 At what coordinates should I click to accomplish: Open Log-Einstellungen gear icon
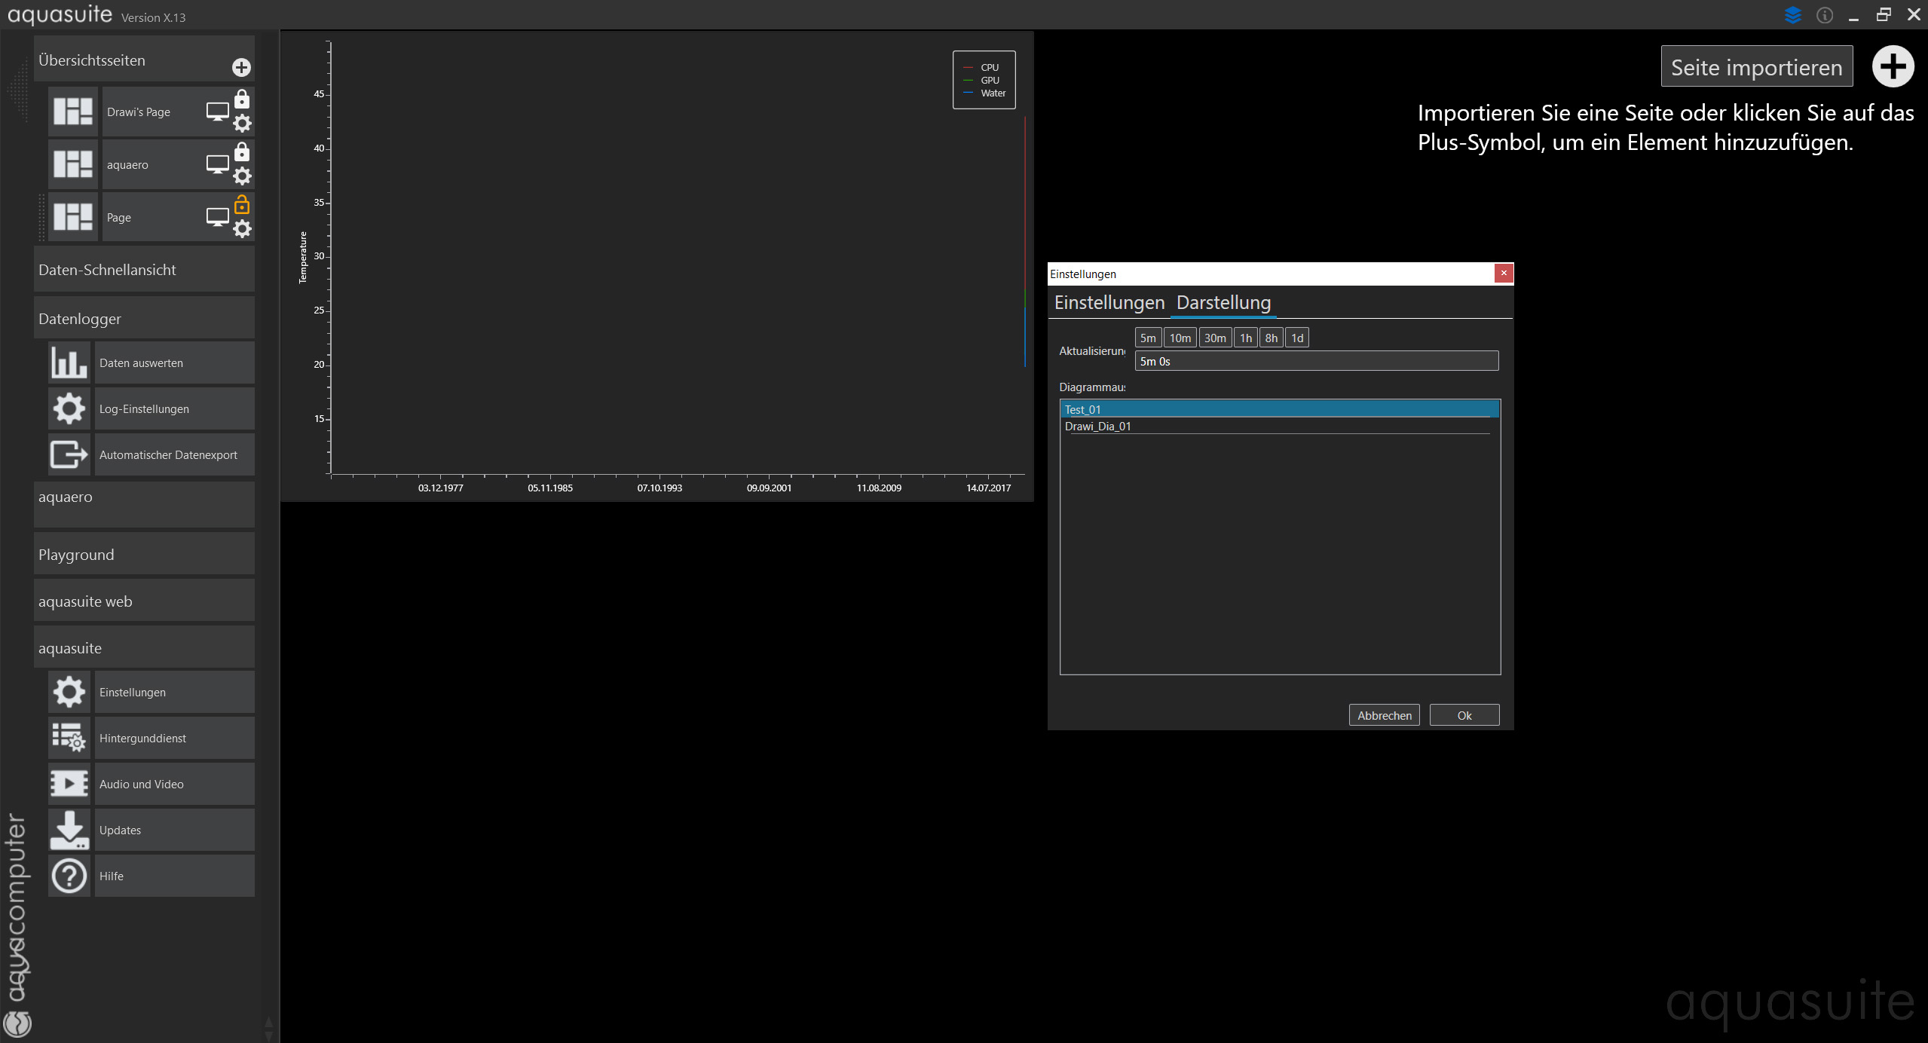(x=69, y=409)
